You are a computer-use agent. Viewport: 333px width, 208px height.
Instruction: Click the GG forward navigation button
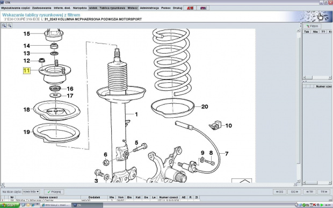[x=294, y=192]
